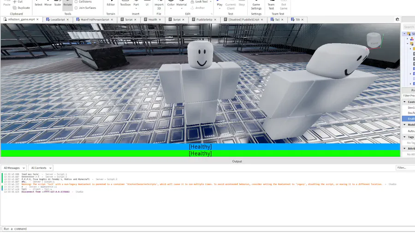Toggle the Anchor tool
Image resolution: width=415 pixels, height=233 pixels.
pyautogui.click(x=198, y=8)
